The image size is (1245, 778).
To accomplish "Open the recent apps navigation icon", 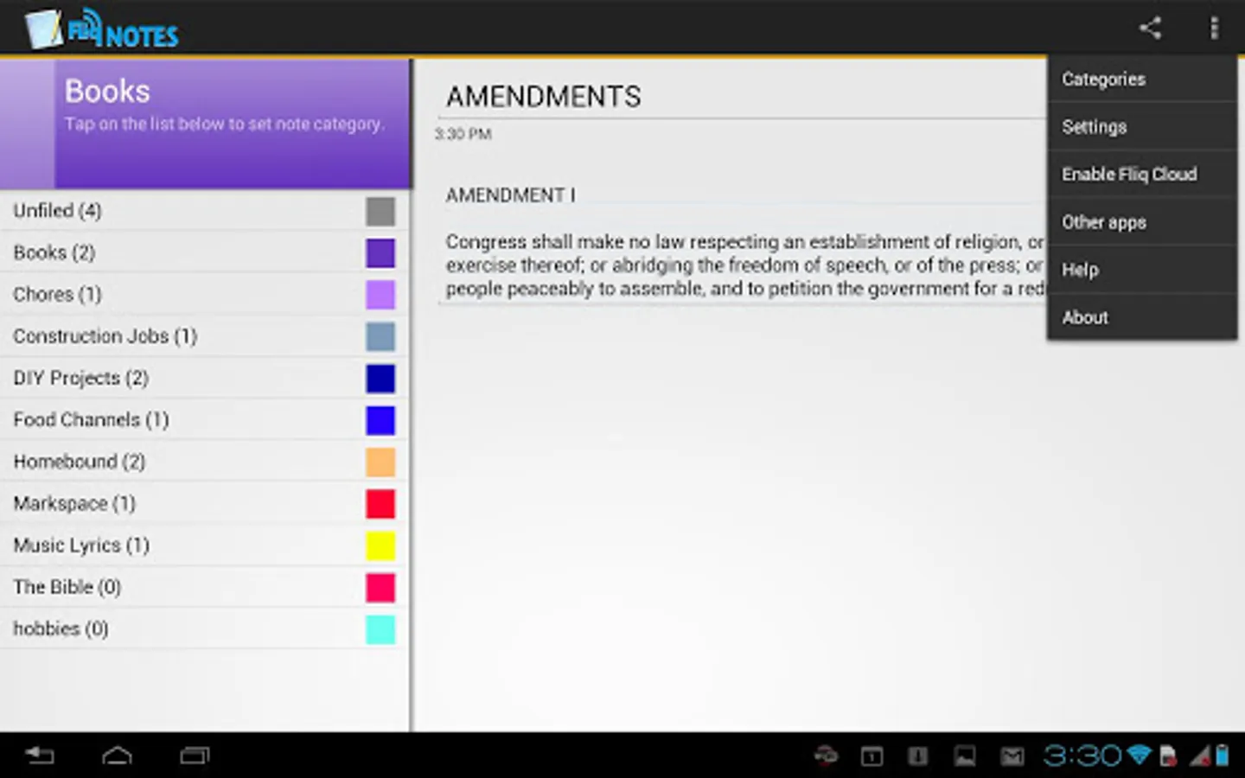I will (195, 756).
